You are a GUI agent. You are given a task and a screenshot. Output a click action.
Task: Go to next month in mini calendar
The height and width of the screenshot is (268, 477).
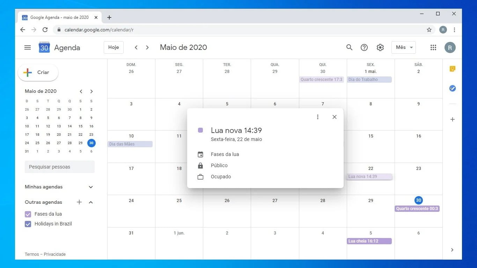(91, 91)
